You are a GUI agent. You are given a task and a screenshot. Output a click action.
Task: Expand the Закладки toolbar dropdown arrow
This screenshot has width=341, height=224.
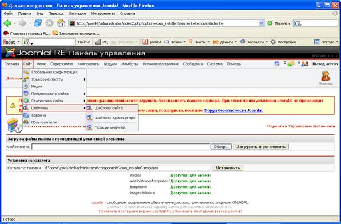pos(267,42)
